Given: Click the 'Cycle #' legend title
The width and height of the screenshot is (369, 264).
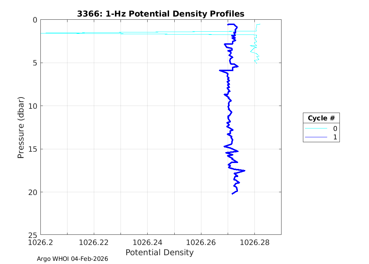Looking at the screenshot, I should [x=321, y=118].
